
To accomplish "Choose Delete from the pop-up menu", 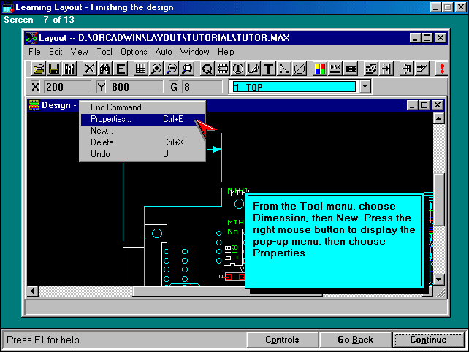I will (102, 142).
